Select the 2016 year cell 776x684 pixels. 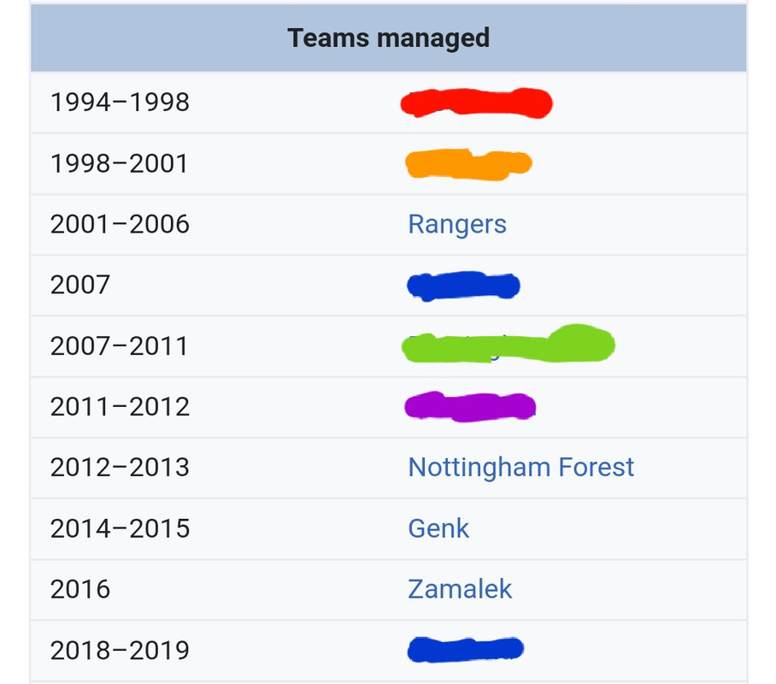coord(80,589)
